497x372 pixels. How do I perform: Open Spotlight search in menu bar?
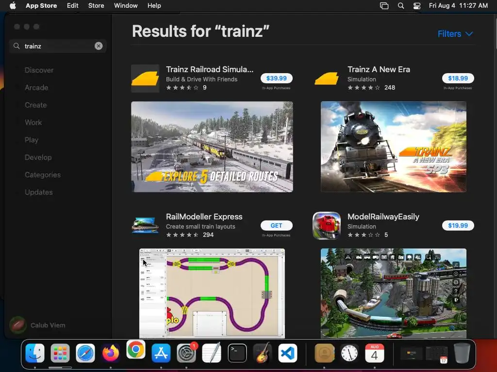click(x=400, y=6)
